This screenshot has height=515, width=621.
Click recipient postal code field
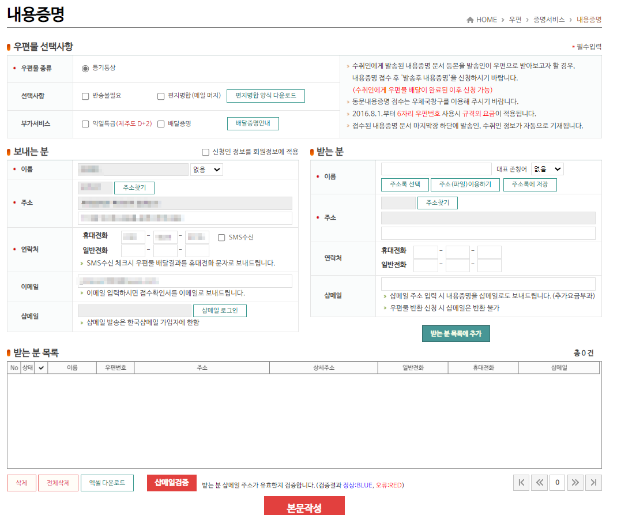point(398,203)
